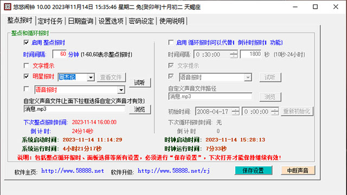Click the right 消息.mp3 path field
Viewport: 347px width, 195px height.
(210, 96)
